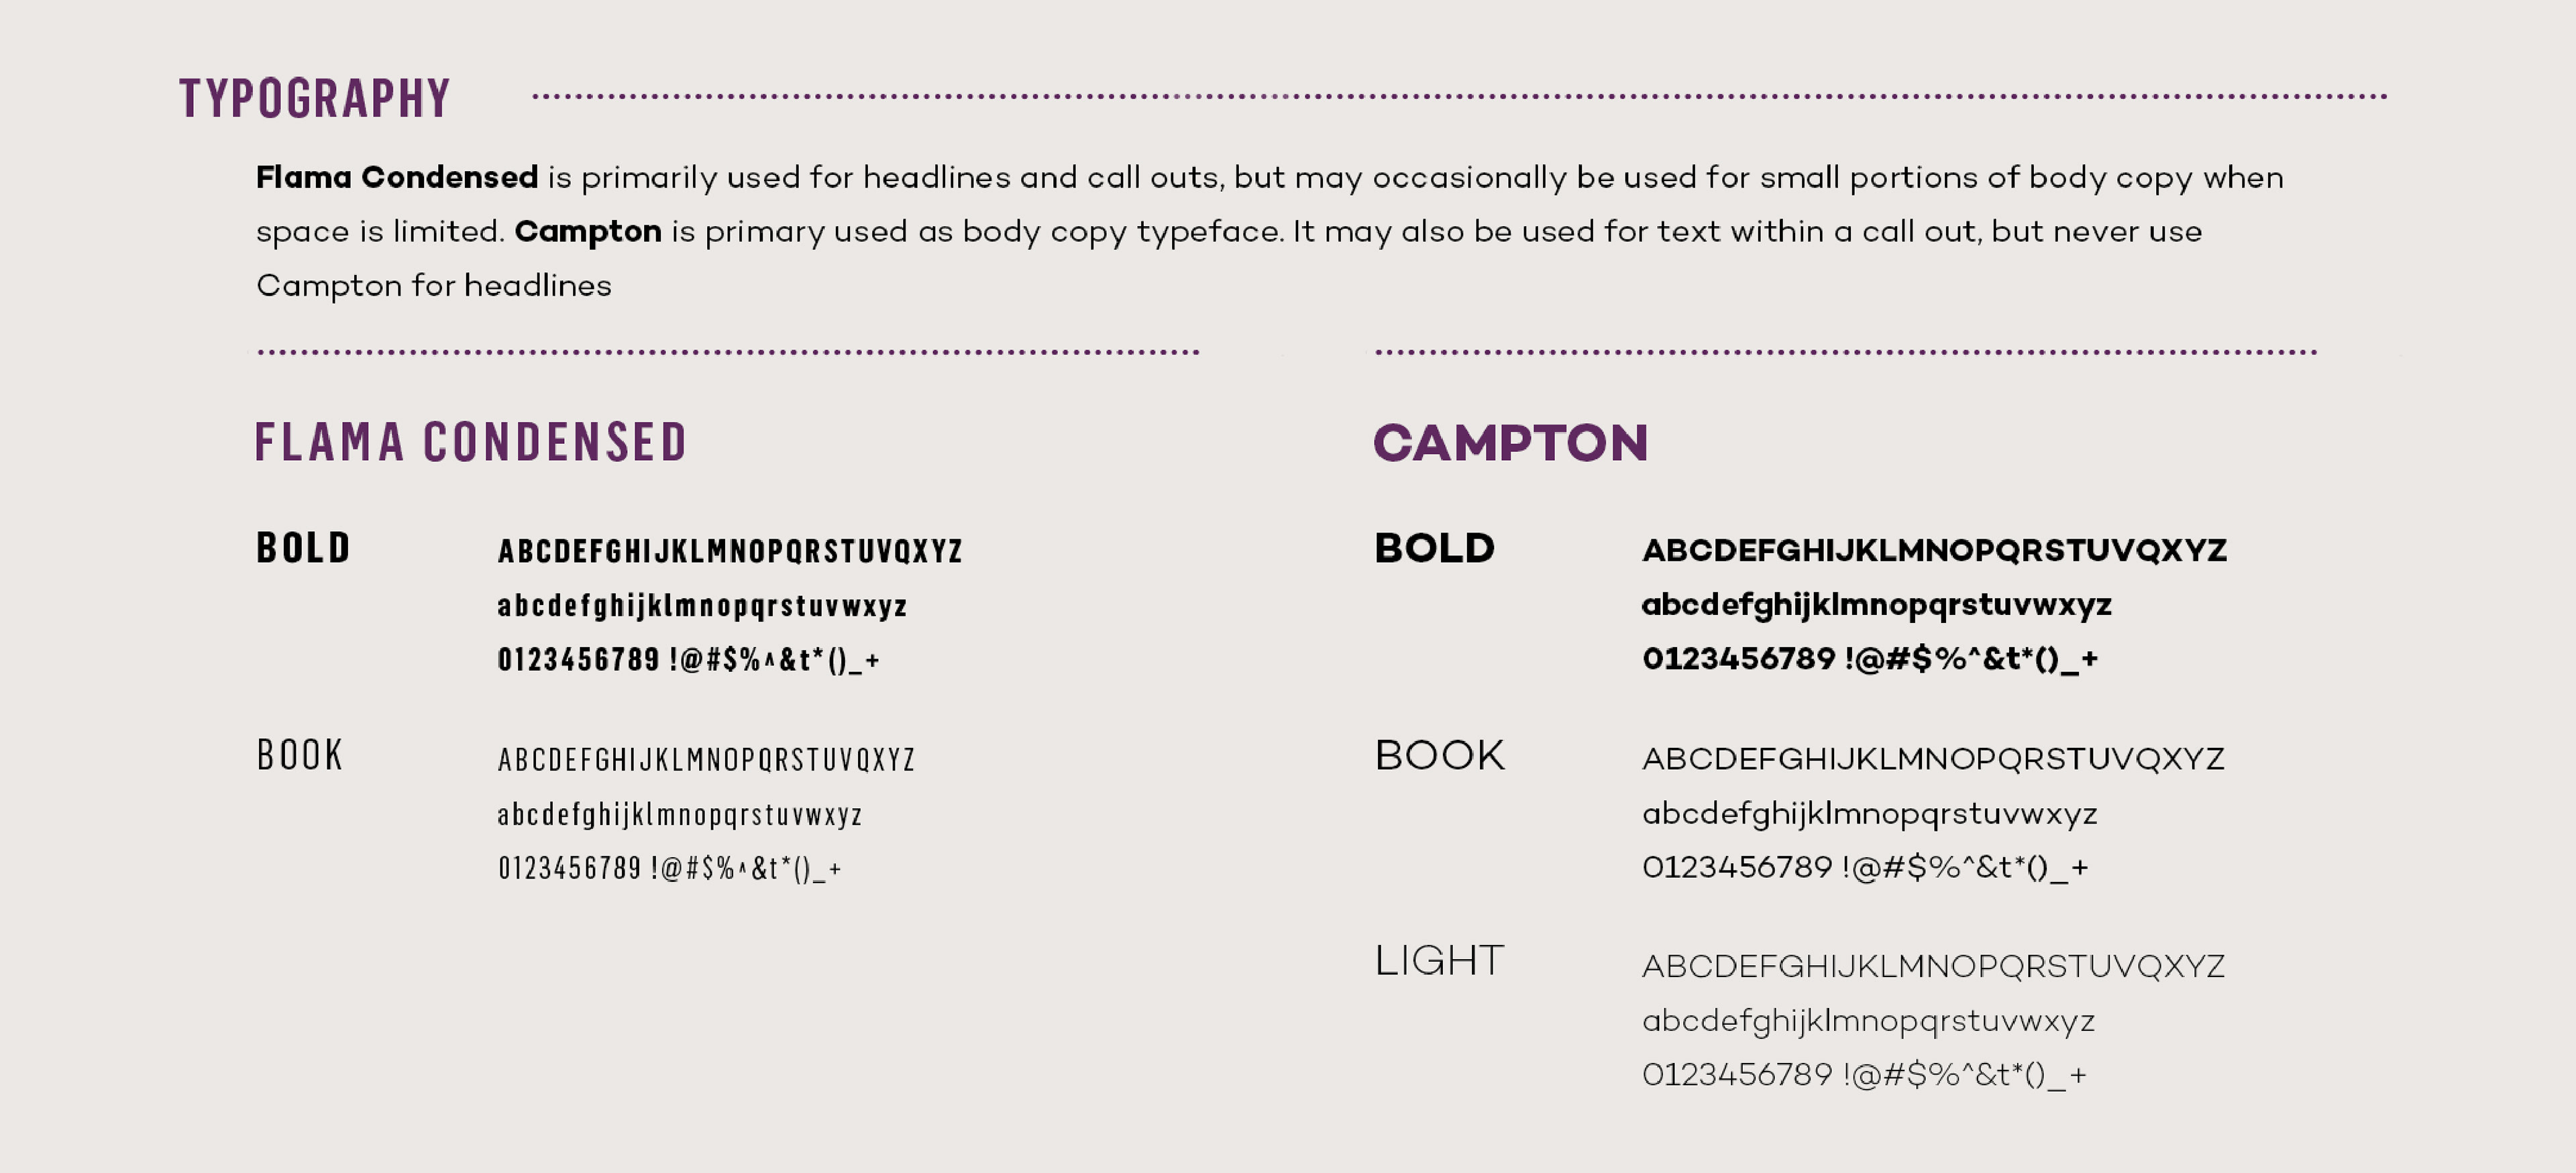Click Flama Bold numerals and symbols line

point(688,660)
